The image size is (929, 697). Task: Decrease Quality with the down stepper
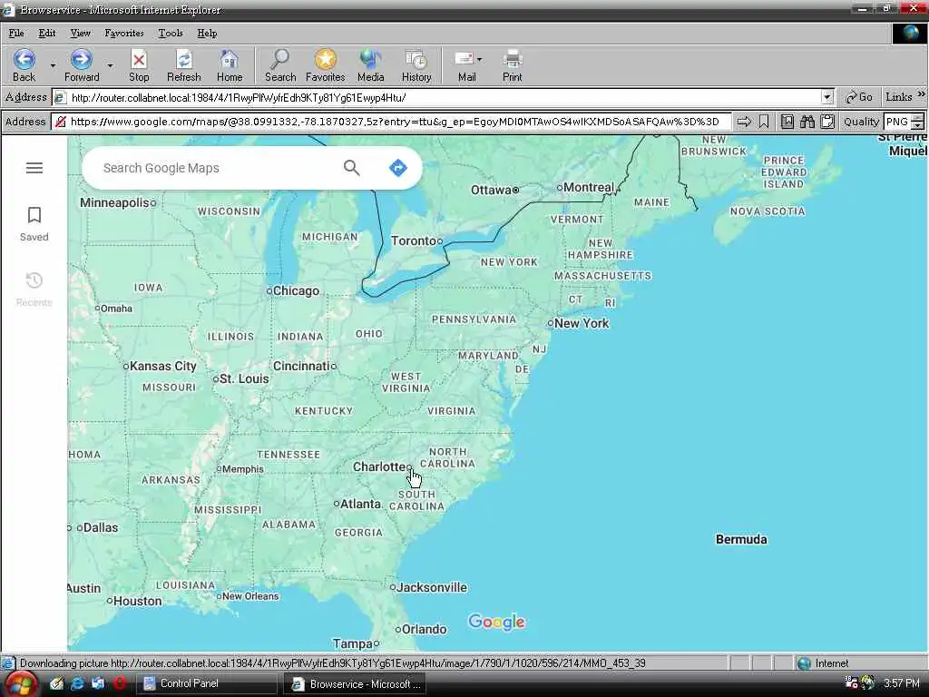pyautogui.click(x=917, y=125)
